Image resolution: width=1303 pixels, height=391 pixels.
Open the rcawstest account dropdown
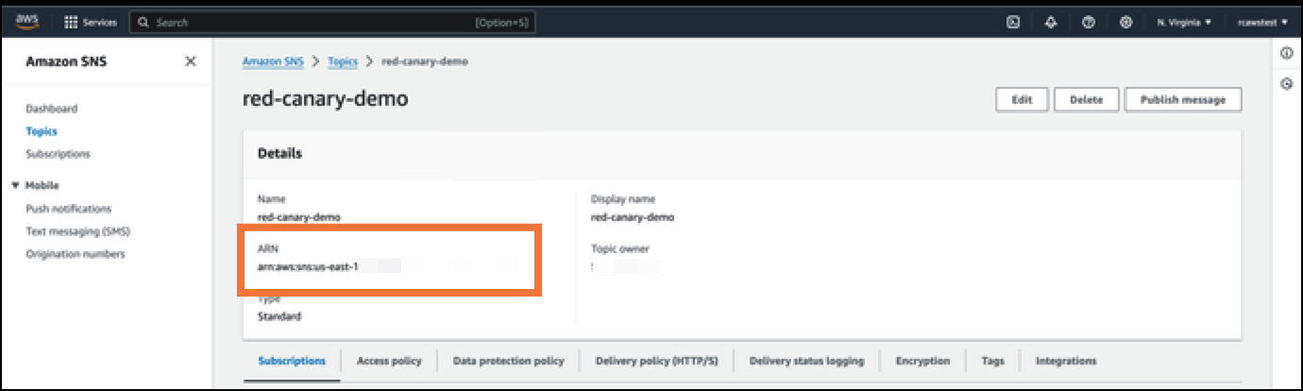coord(1262,22)
